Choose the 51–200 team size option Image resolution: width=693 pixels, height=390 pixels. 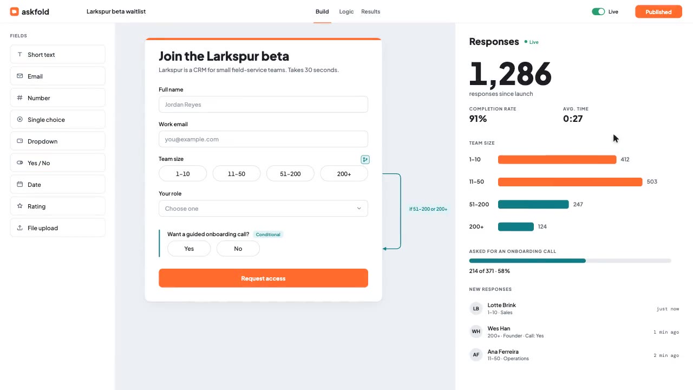pyautogui.click(x=290, y=174)
